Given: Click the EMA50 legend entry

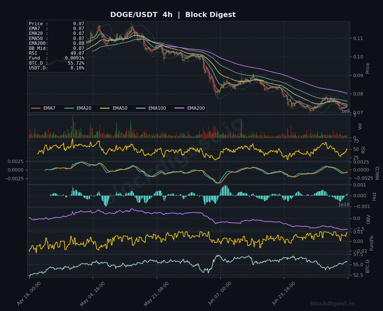Looking at the screenshot, I should pos(114,108).
